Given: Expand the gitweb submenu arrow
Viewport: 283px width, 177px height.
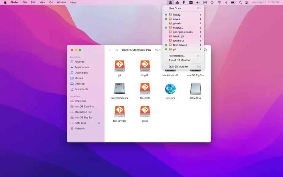Looking at the screenshot, I should [200, 23].
